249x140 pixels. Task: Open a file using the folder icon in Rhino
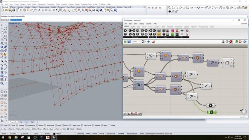pos(6,10)
